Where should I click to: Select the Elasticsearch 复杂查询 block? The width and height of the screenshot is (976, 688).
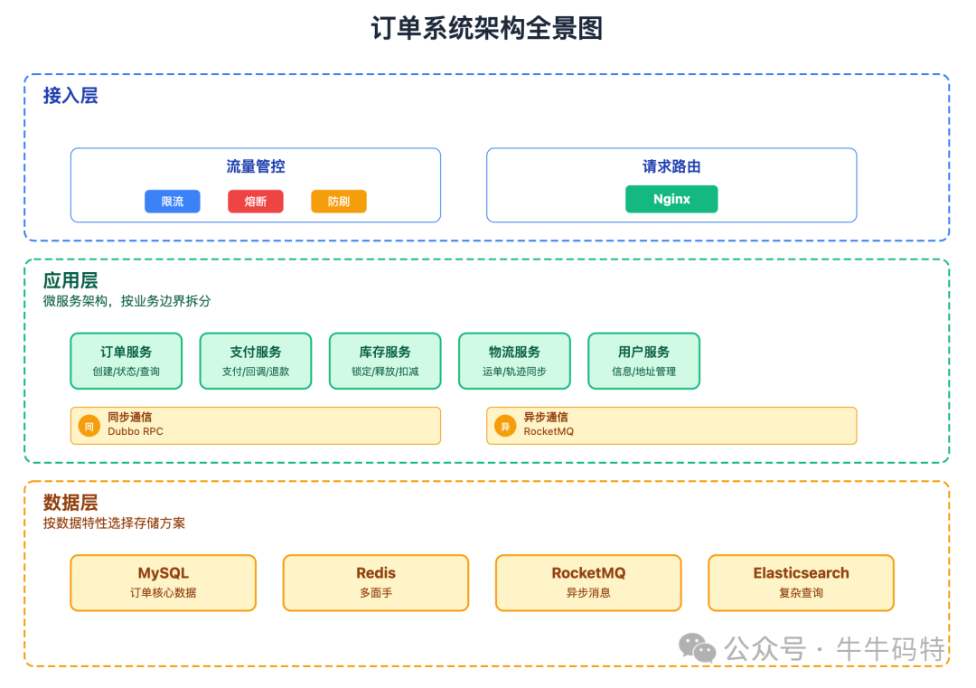coord(801,582)
